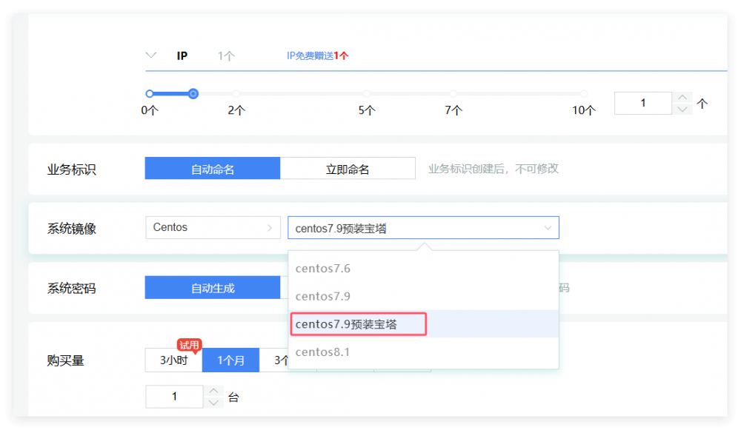Decrease purchase quantity with the down arrow
The height and width of the screenshot is (430, 741).
pos(213,402)
